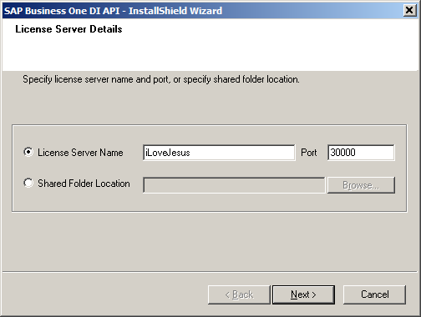Click the 'License Server Details' heading
The width and height of the screenshot is (421, 317).
pyautogui.click(x=68, y=29)
